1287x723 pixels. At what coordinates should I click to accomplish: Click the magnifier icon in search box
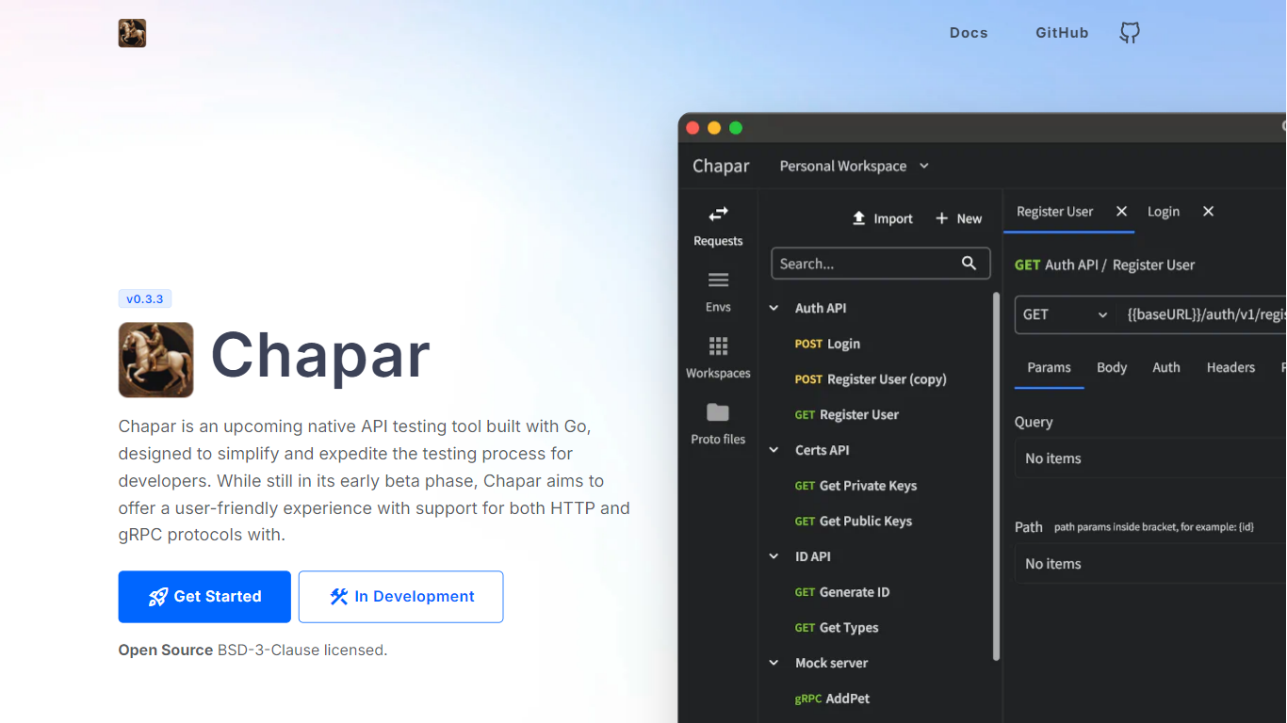pos(969,264)
